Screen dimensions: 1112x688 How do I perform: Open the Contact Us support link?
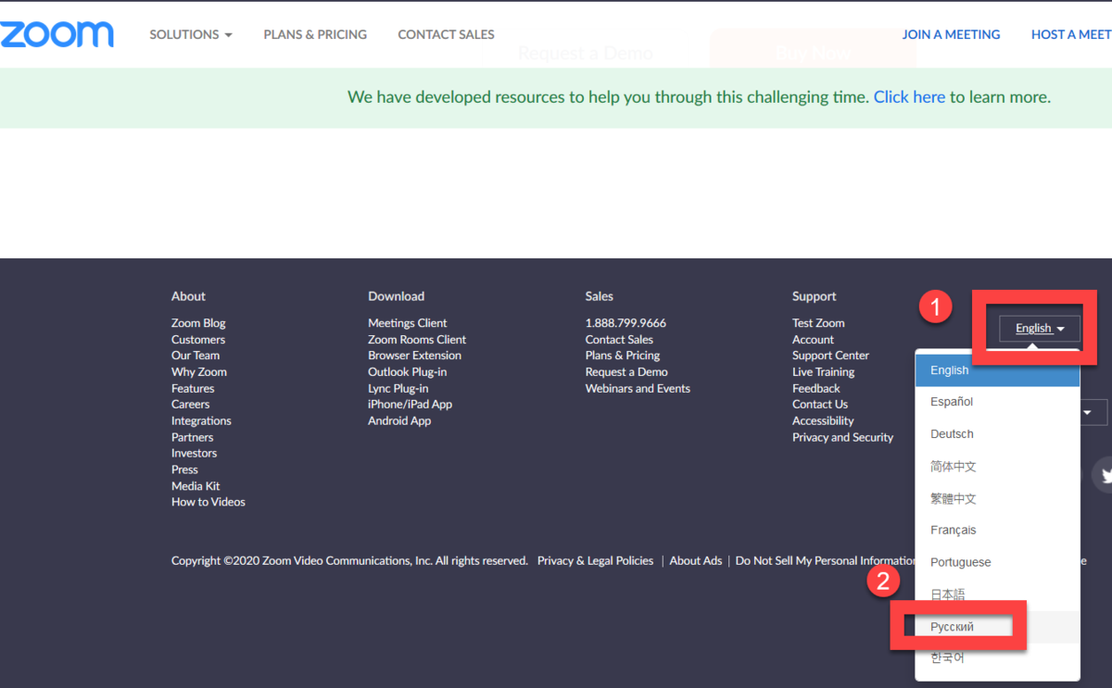[x=820, y=405]
